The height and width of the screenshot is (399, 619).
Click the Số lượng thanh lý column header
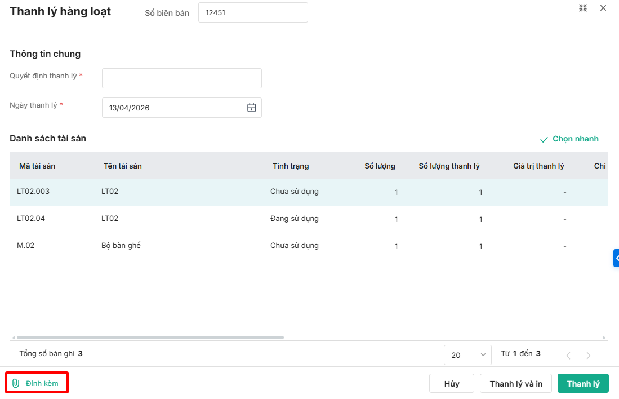pos(449,166)
